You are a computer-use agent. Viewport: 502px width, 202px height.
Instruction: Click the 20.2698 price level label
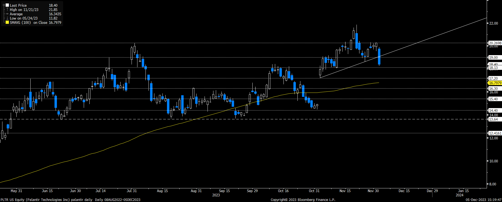495,43
